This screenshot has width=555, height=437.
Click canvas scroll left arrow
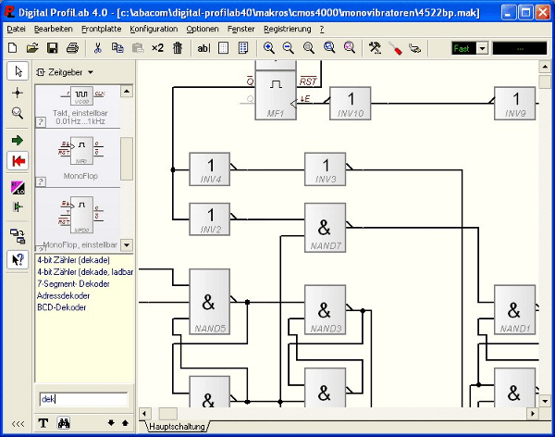tap(144, 414)
